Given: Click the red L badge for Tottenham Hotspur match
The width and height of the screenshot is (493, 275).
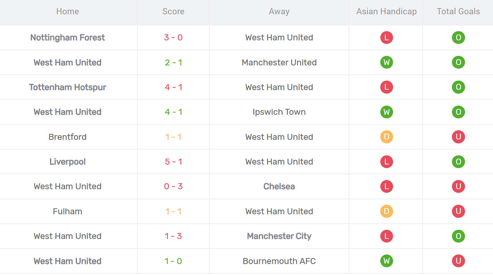Looking at the screenshot, I should click(x=387, y=87).
